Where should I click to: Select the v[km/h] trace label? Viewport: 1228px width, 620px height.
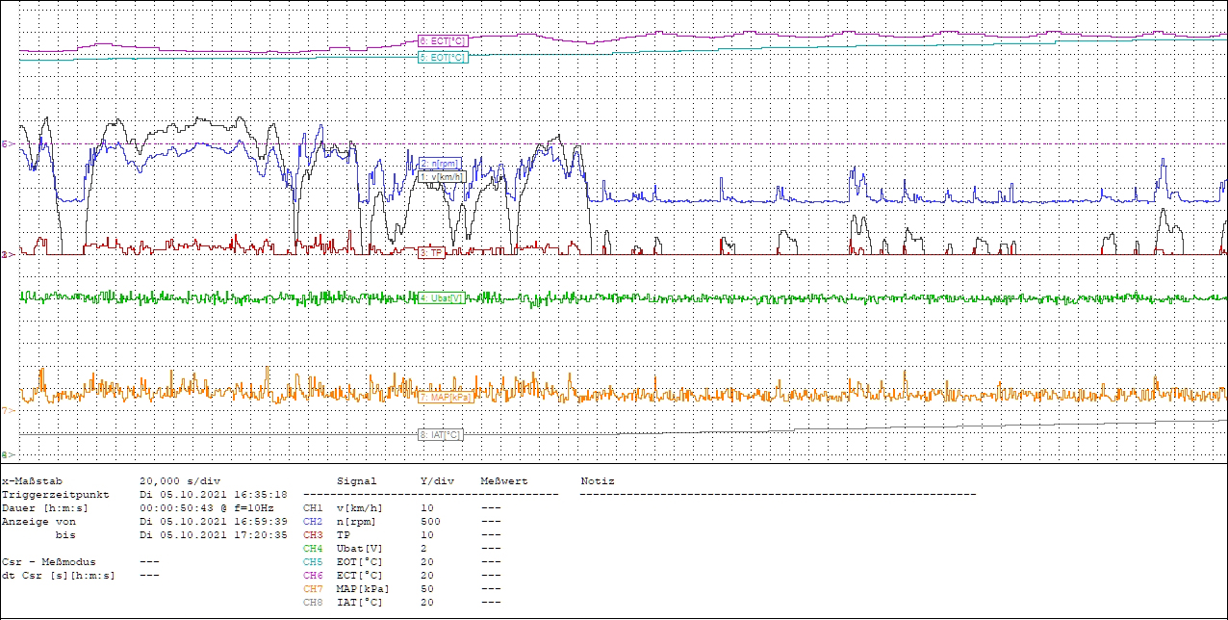(443, 176)
